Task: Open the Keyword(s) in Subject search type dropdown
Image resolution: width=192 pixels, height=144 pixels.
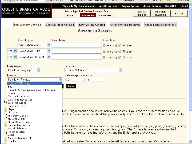Action: tap(34, 57)
